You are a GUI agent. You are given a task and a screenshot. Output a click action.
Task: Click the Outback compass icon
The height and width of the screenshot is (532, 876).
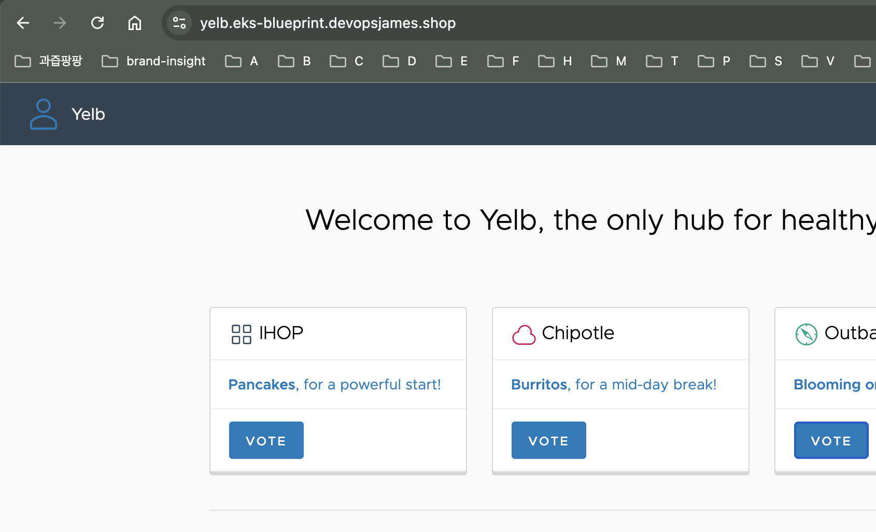807,334
